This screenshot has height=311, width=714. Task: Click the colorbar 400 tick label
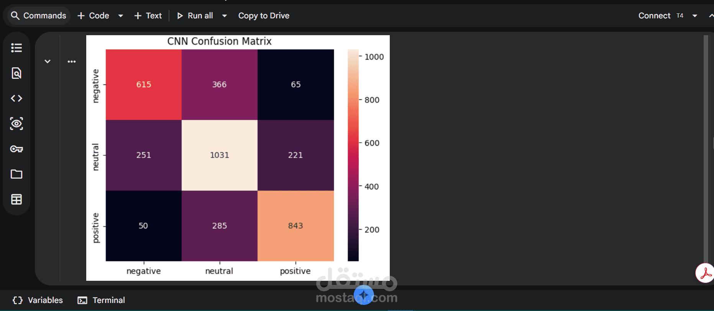point(372,187)
